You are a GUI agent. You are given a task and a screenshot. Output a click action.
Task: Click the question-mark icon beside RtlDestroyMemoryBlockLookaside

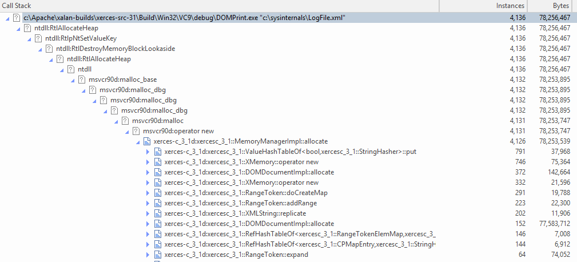[x=49, y=49]
